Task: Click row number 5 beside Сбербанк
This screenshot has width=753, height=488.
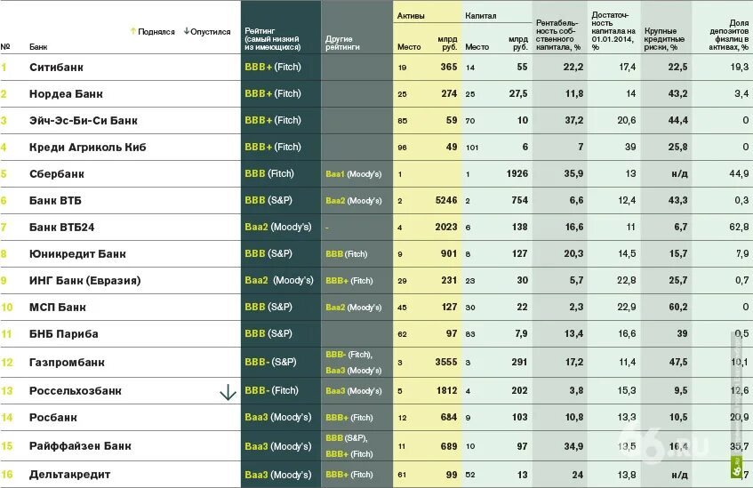Action: [4, 174]
